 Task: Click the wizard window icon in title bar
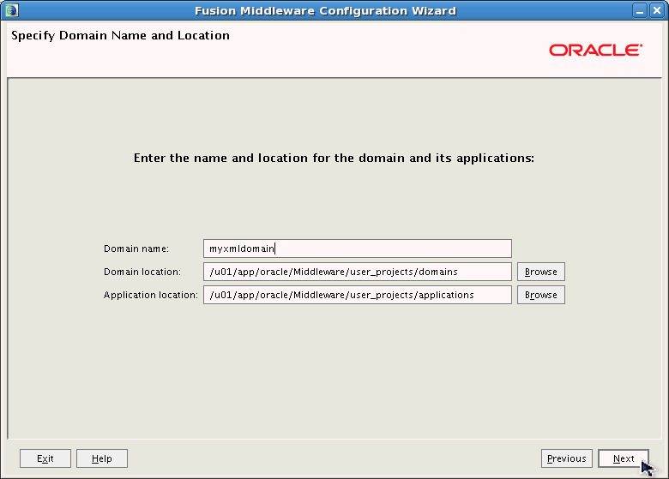click(x=12, y=10)
